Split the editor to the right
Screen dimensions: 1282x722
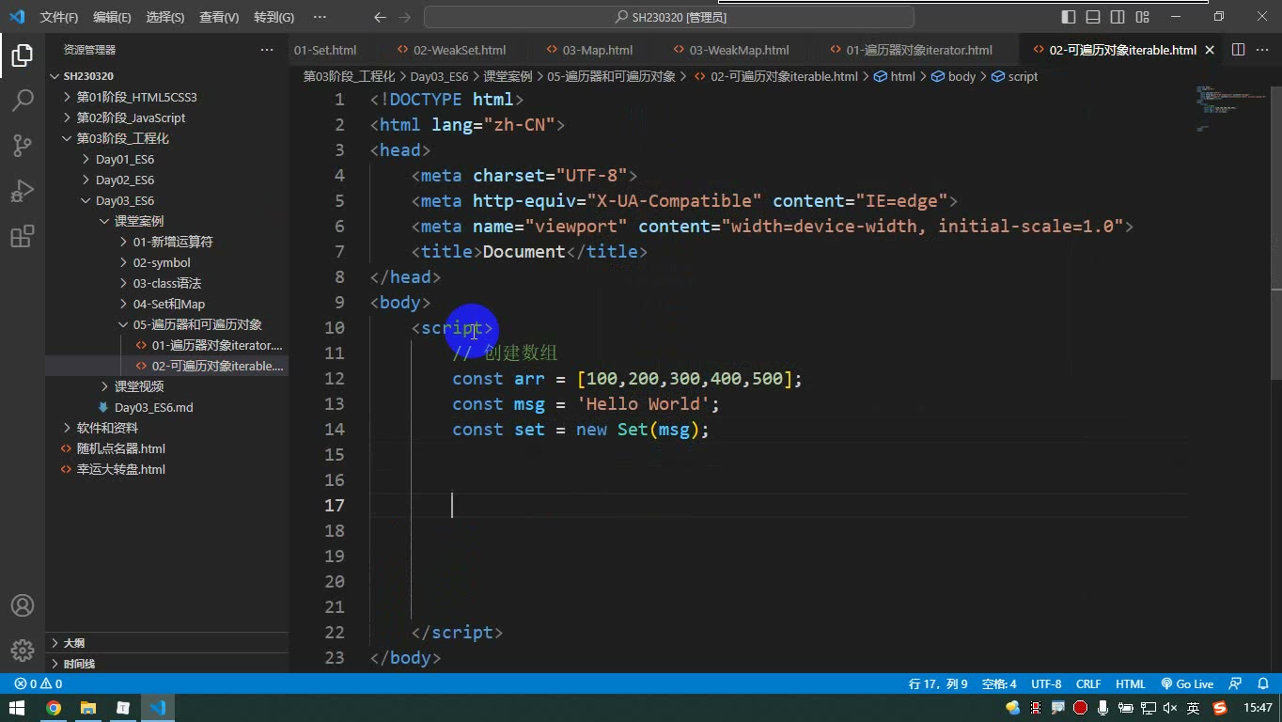1238,50
